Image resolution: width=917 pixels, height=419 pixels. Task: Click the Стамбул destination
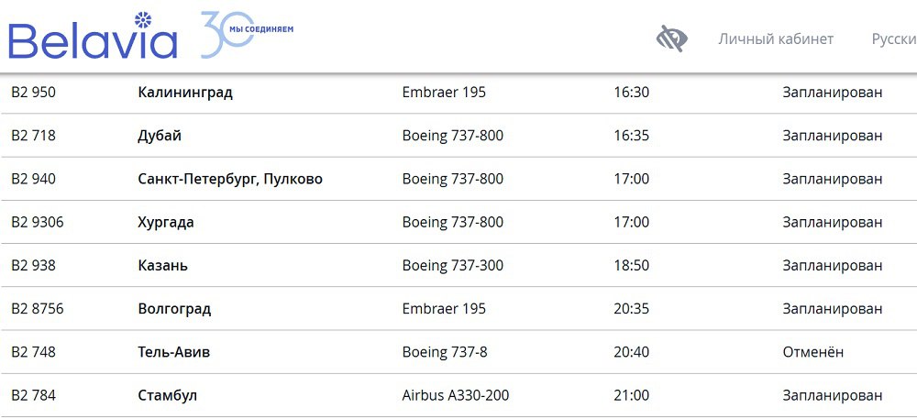coord(167,396)
